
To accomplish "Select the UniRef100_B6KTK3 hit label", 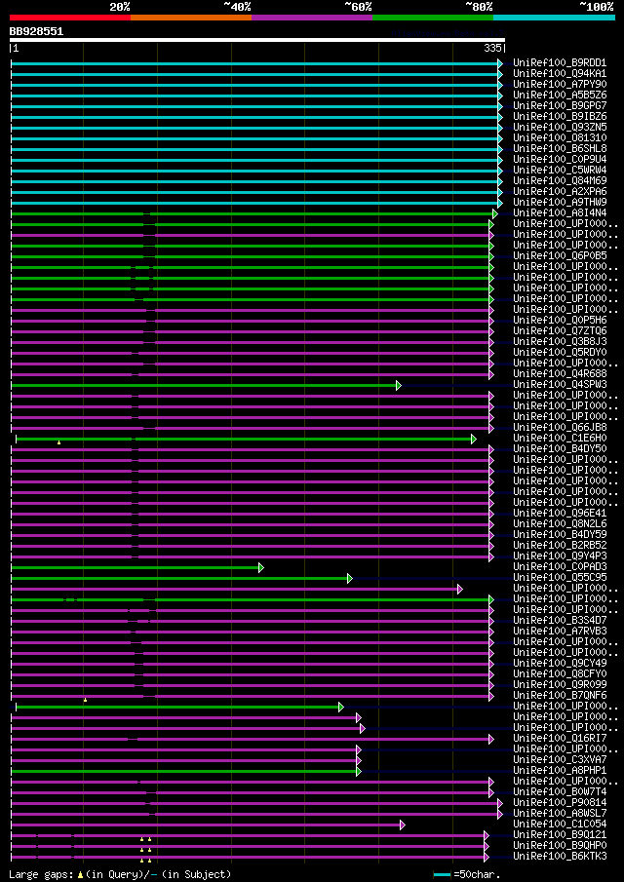I will [560, 857].
